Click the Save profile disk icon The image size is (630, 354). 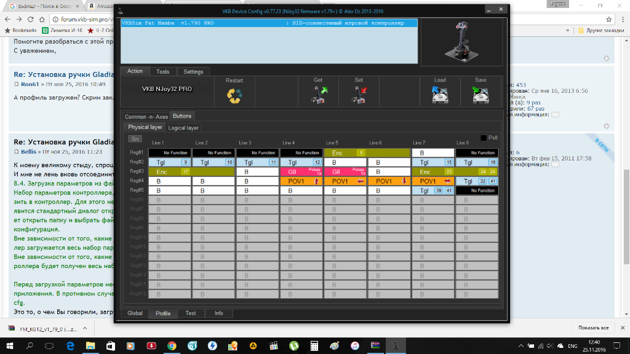point(480,95)
